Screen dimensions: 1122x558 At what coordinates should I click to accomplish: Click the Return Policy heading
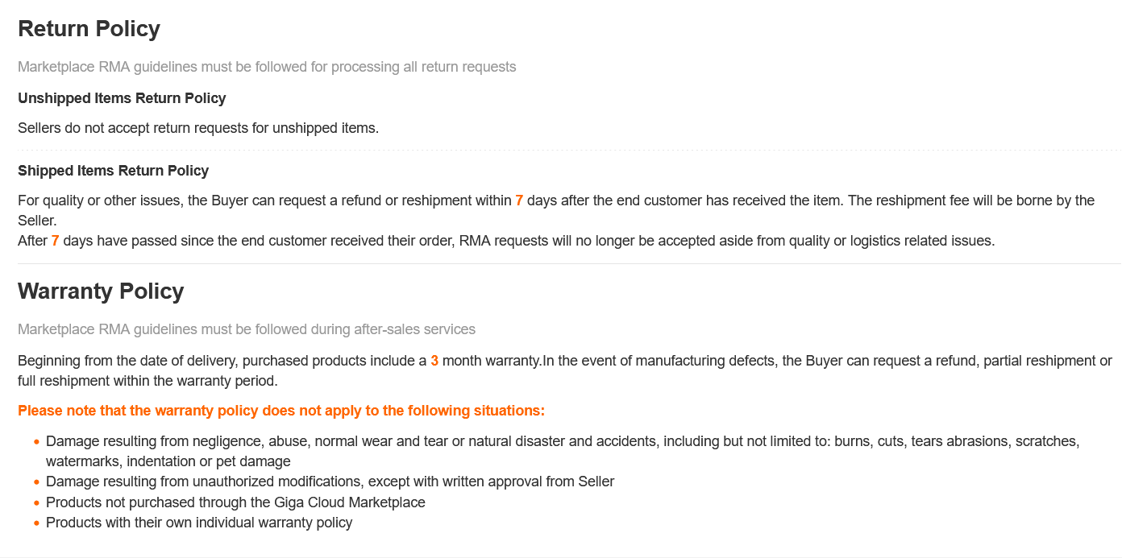coord(89,29)
